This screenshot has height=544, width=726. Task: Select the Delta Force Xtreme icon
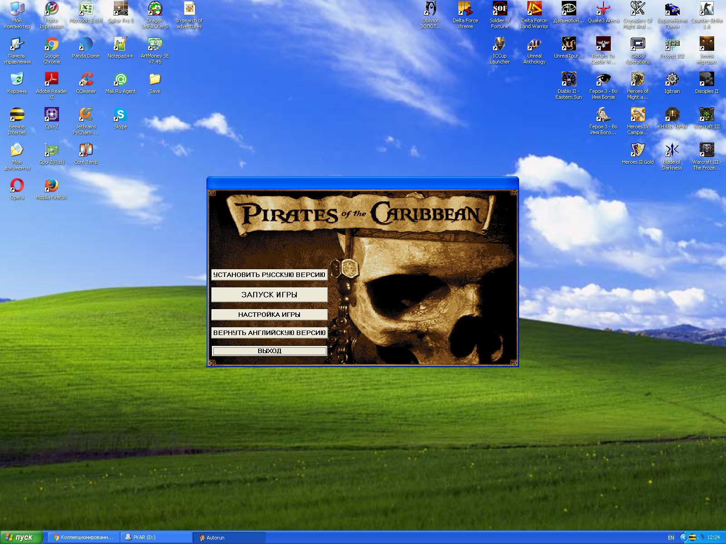(x=465, y=15)
